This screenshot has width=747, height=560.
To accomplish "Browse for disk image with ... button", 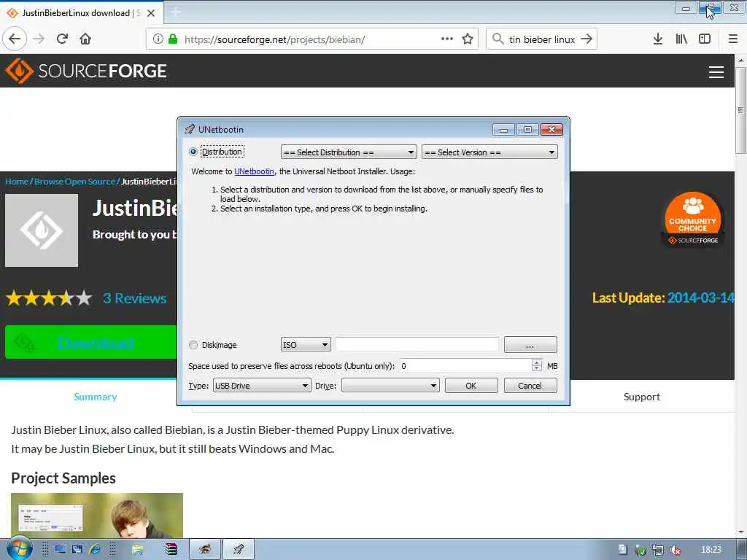I will [x=530, y=345].
